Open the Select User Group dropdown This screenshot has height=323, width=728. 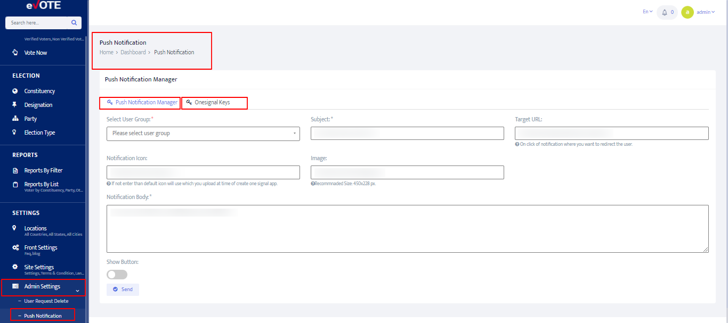pyautogui.click(x=203, y=134)
